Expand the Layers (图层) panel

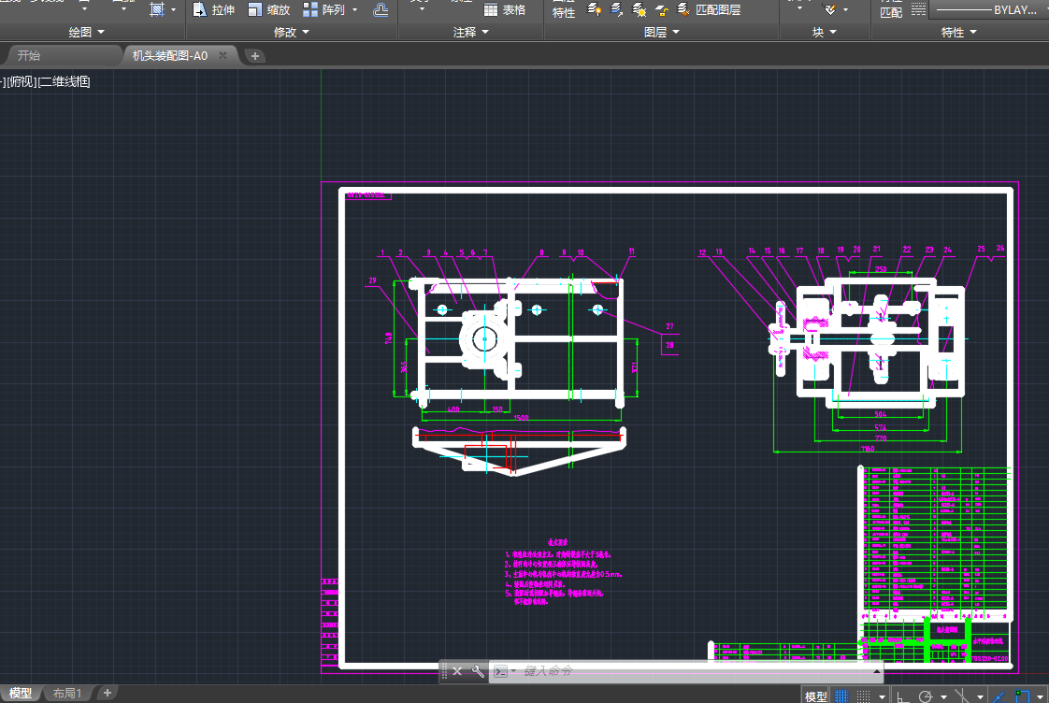coord(662,32)
